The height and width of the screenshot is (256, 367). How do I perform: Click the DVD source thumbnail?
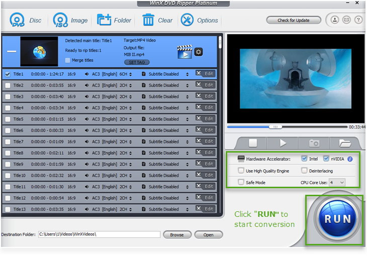tap(39, 51)
